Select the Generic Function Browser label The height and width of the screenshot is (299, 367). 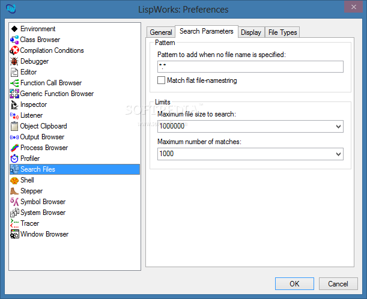pyautogui.click(x=57, y=94)
